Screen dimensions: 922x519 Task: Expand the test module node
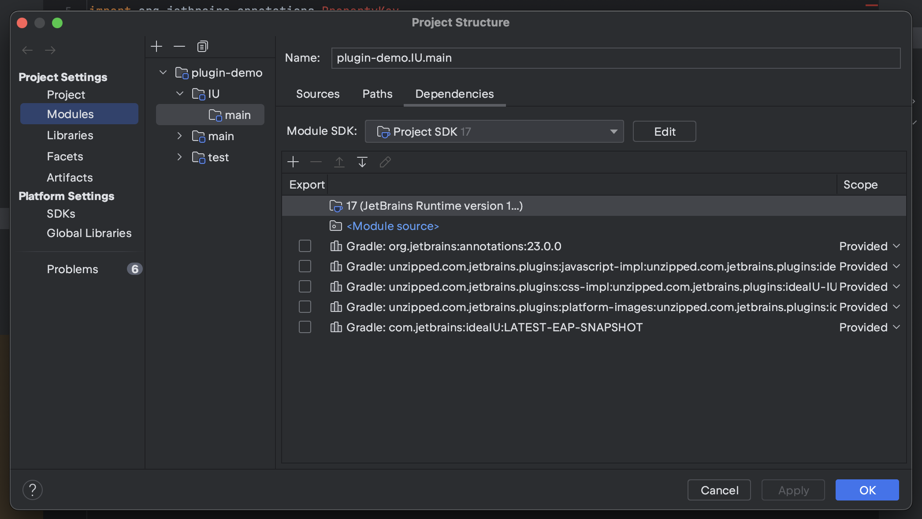[x=179, y=157]
